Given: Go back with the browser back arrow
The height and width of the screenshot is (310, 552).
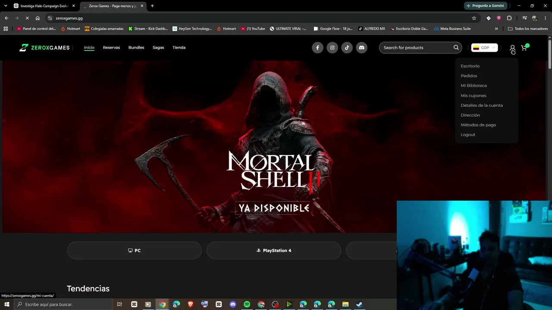Looking at the screenshot, I should tap(6, 18).
